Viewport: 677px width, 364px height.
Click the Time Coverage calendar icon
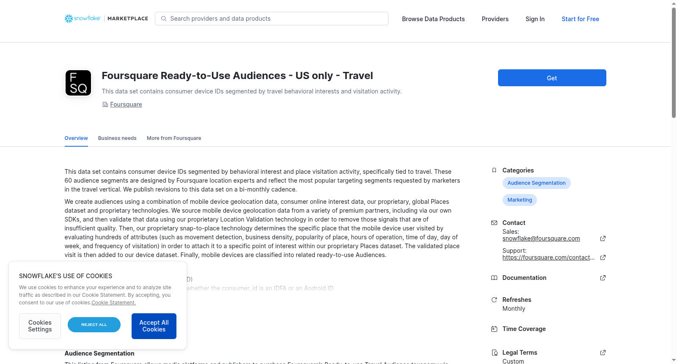click(x=494, y=329)
